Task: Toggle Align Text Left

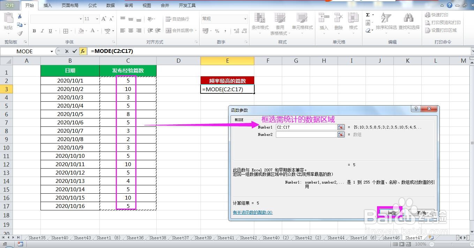Action: pos(123,31)
